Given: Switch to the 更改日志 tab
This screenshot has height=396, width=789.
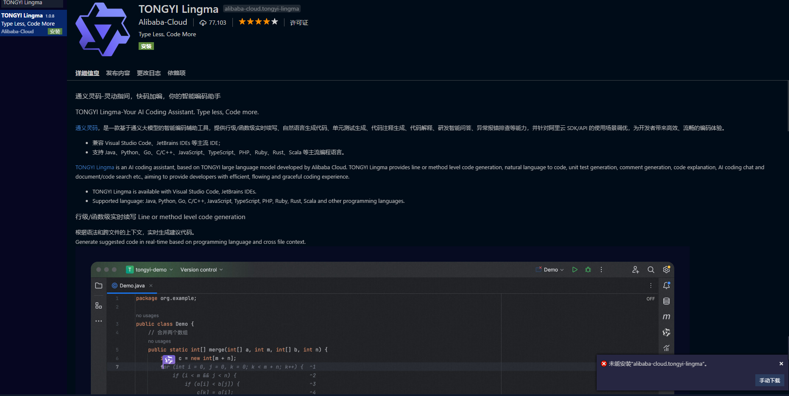Looking at the screenshot, I should (x=149, y=73).
